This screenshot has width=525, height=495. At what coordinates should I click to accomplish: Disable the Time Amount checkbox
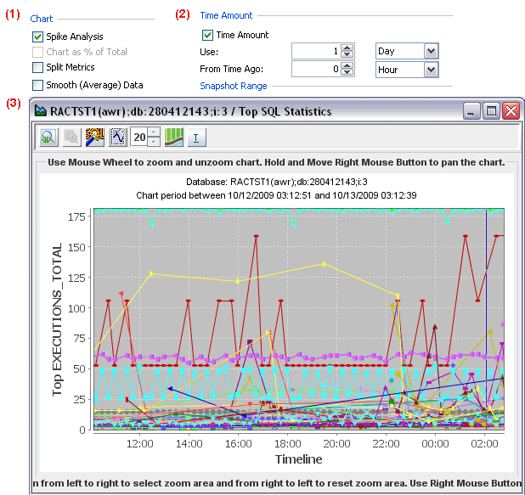pyautogui.click(x=208, y=36)
